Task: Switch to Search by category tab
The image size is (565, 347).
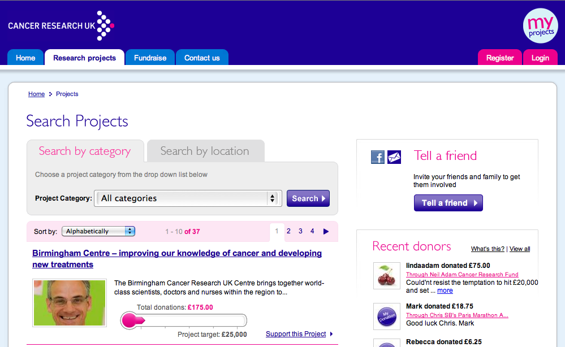Action: [x=85, y=151]
